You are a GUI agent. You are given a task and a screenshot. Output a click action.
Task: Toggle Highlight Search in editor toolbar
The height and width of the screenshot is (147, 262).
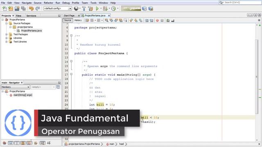point(121,20)
